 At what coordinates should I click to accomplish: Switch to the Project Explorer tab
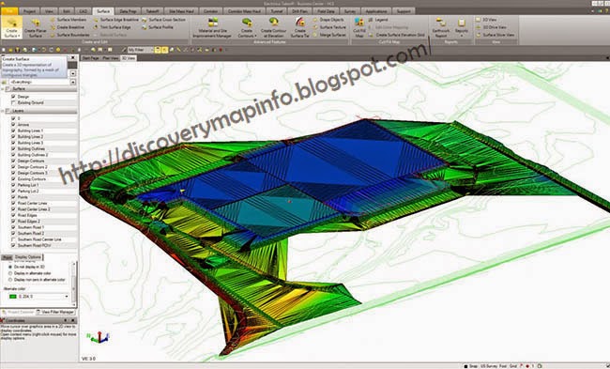click(x=18, y=312)
